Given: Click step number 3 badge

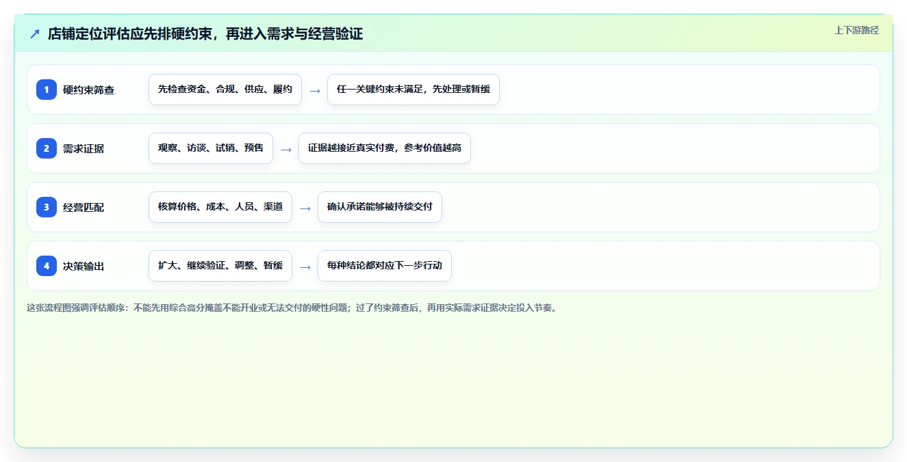Looking at the screenshot, I should click(47, 207).
